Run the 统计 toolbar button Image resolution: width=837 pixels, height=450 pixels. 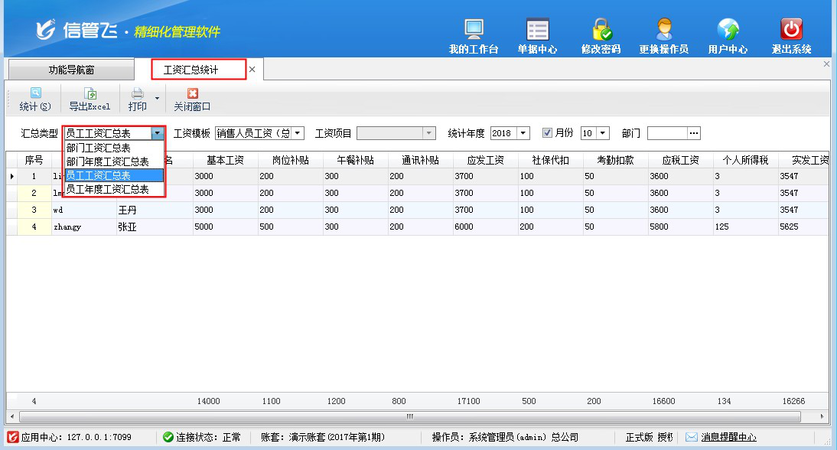click(x=35, y=99)
